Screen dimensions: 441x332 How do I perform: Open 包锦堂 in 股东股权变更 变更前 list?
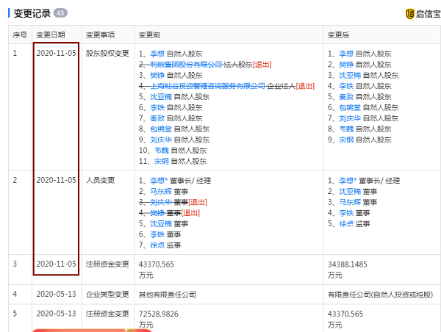[161, 129]
